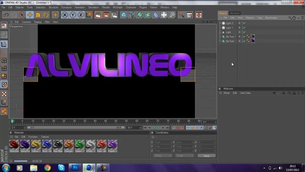Screen dimensions: 305x172
Task: Open Coordinates position mode dropdown
Action: [x=163, y=156]
